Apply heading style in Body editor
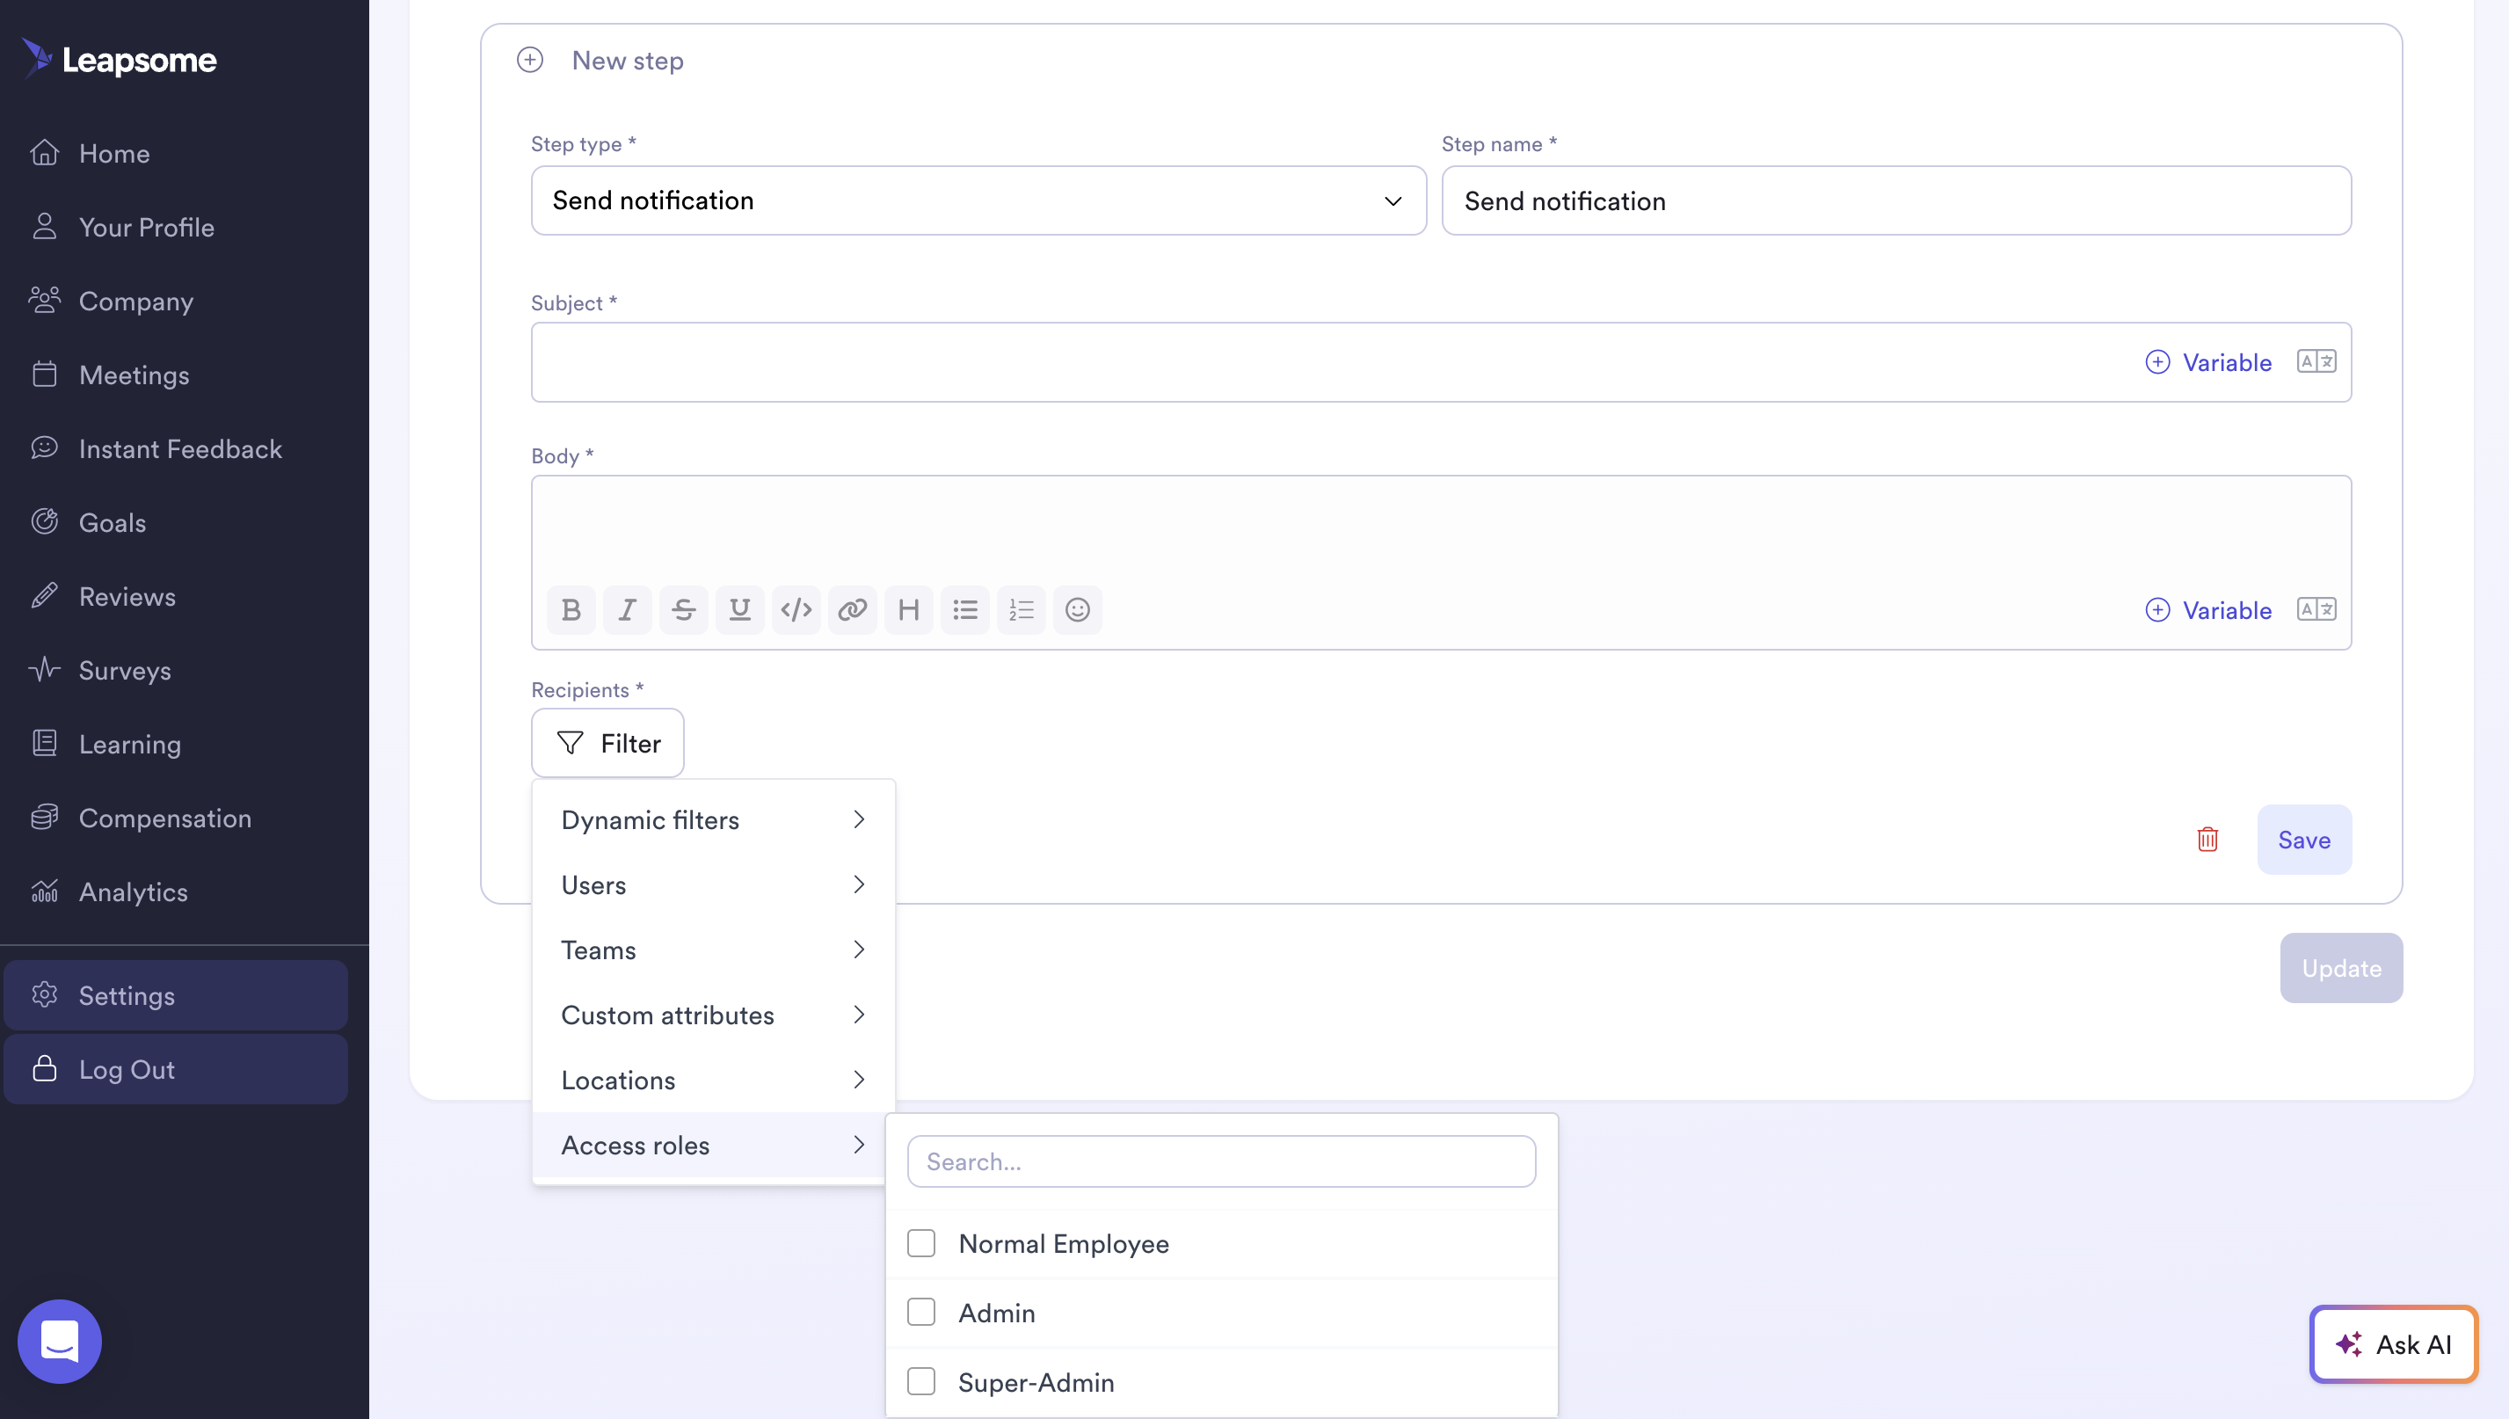 point(909,610)
